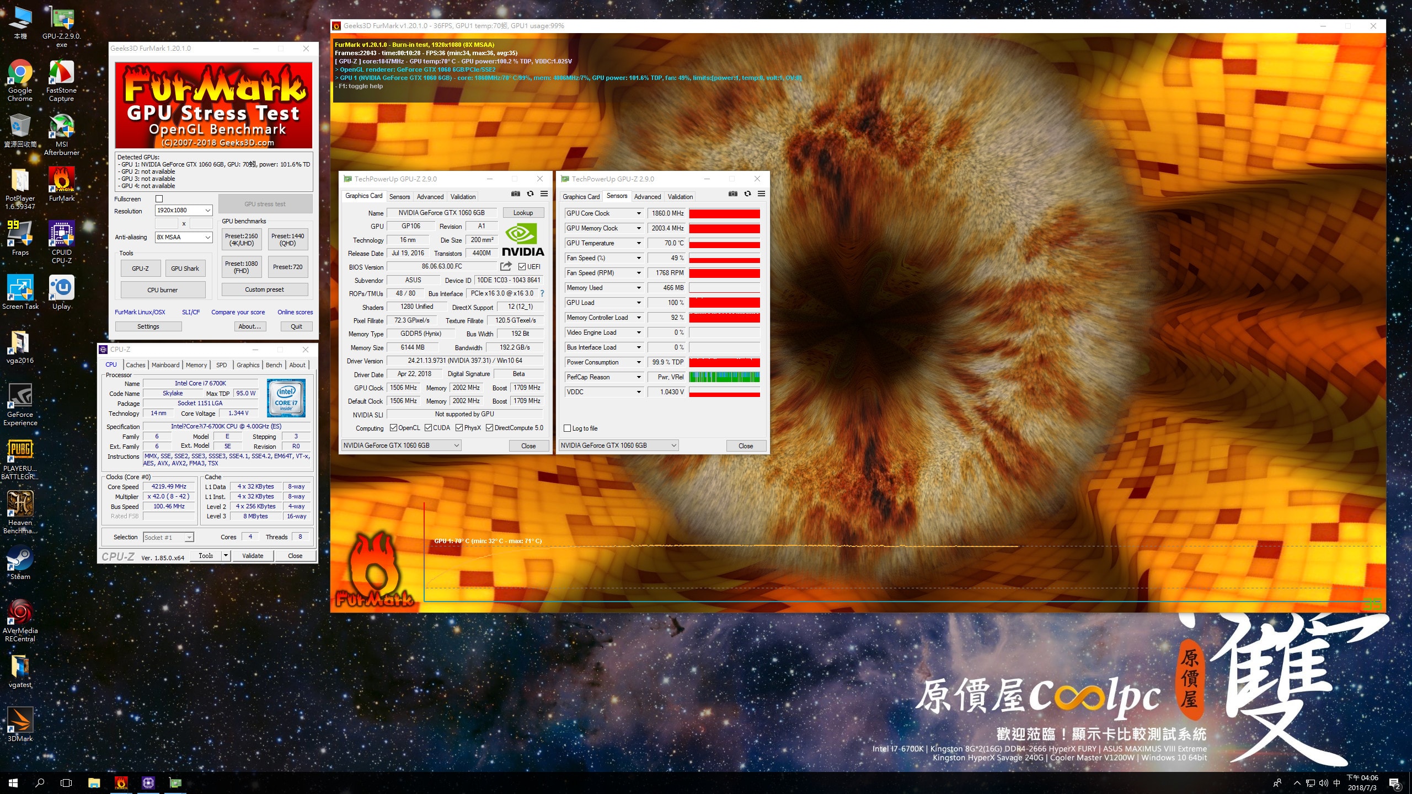Image resolution: width=1412 pixels, height=794 pixels.
Task: Open Anti-aliasing 8X MSAA dropdown
Action: (x=184, y=237)
